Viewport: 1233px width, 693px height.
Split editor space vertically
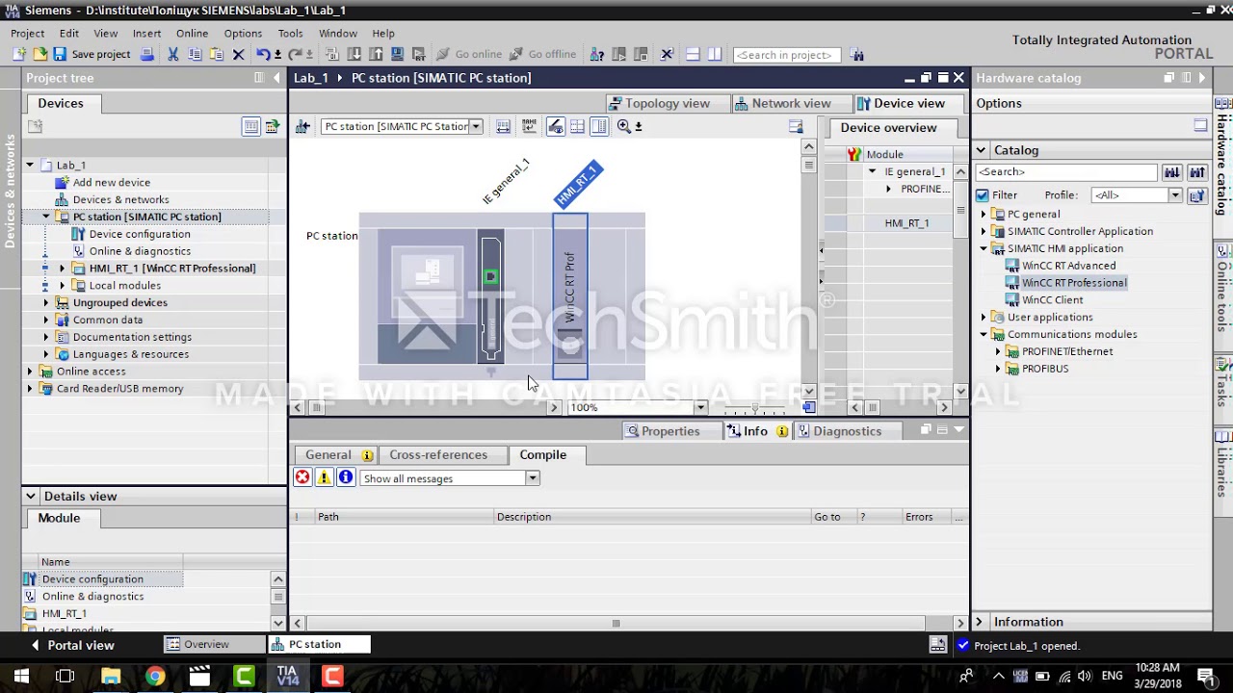[x=715, y=55]
